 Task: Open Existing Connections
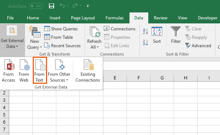coord(88,71)
